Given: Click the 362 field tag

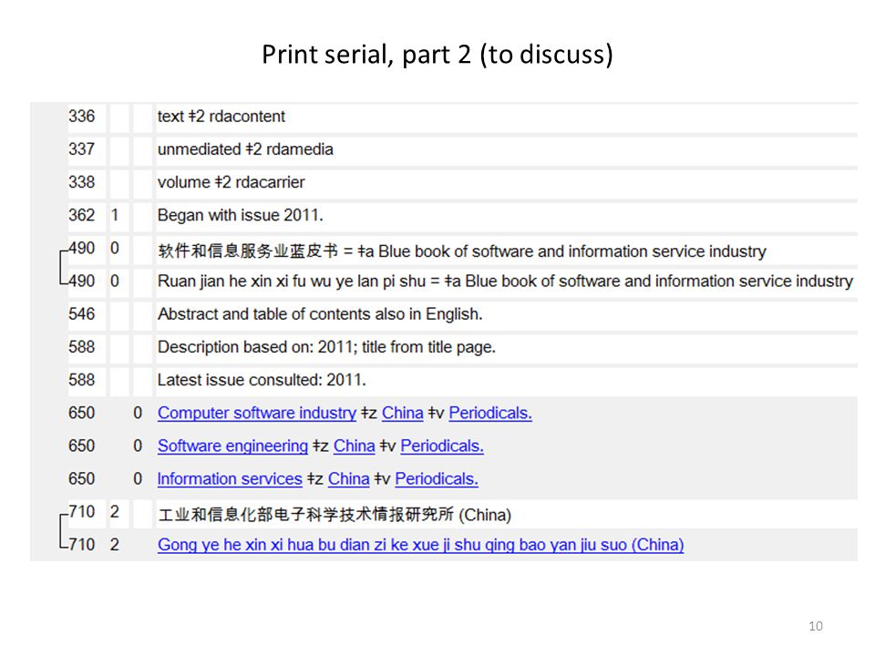Looking at the screenshot, I should 81,215.
